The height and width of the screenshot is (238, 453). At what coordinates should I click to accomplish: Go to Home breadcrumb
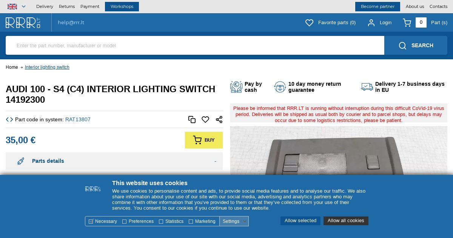[12, 67]
